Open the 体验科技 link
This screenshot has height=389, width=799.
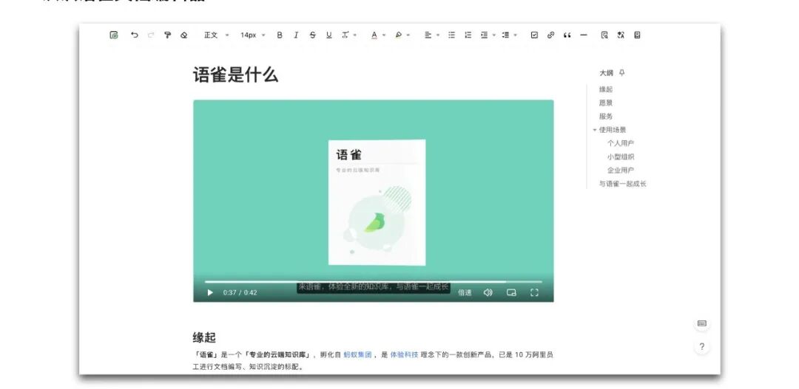pos(404,355)
